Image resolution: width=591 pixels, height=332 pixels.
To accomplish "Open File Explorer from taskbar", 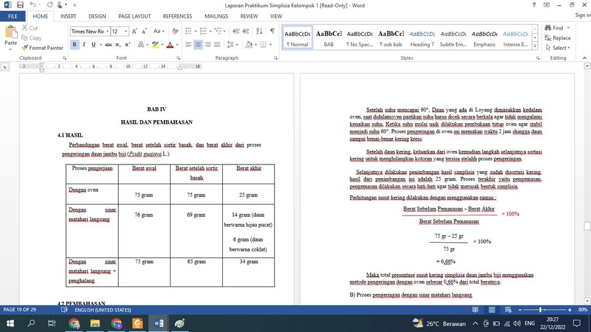I will pyautogui.click(x=95, y=323).
